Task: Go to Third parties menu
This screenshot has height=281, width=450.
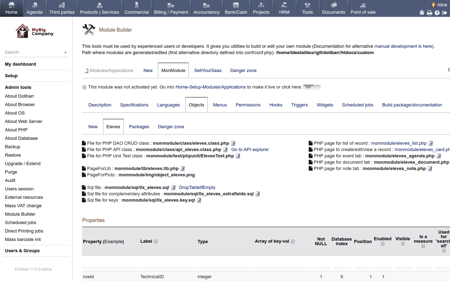Action: pos(62,8)
